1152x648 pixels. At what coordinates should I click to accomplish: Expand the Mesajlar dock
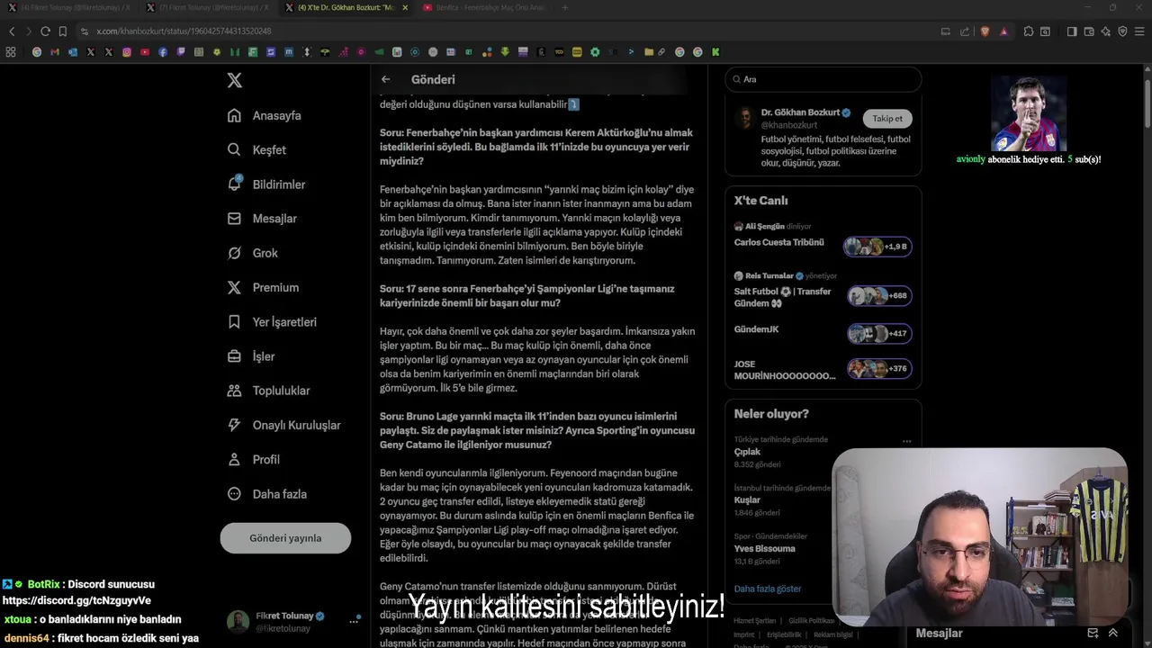tap(1113, 633)
